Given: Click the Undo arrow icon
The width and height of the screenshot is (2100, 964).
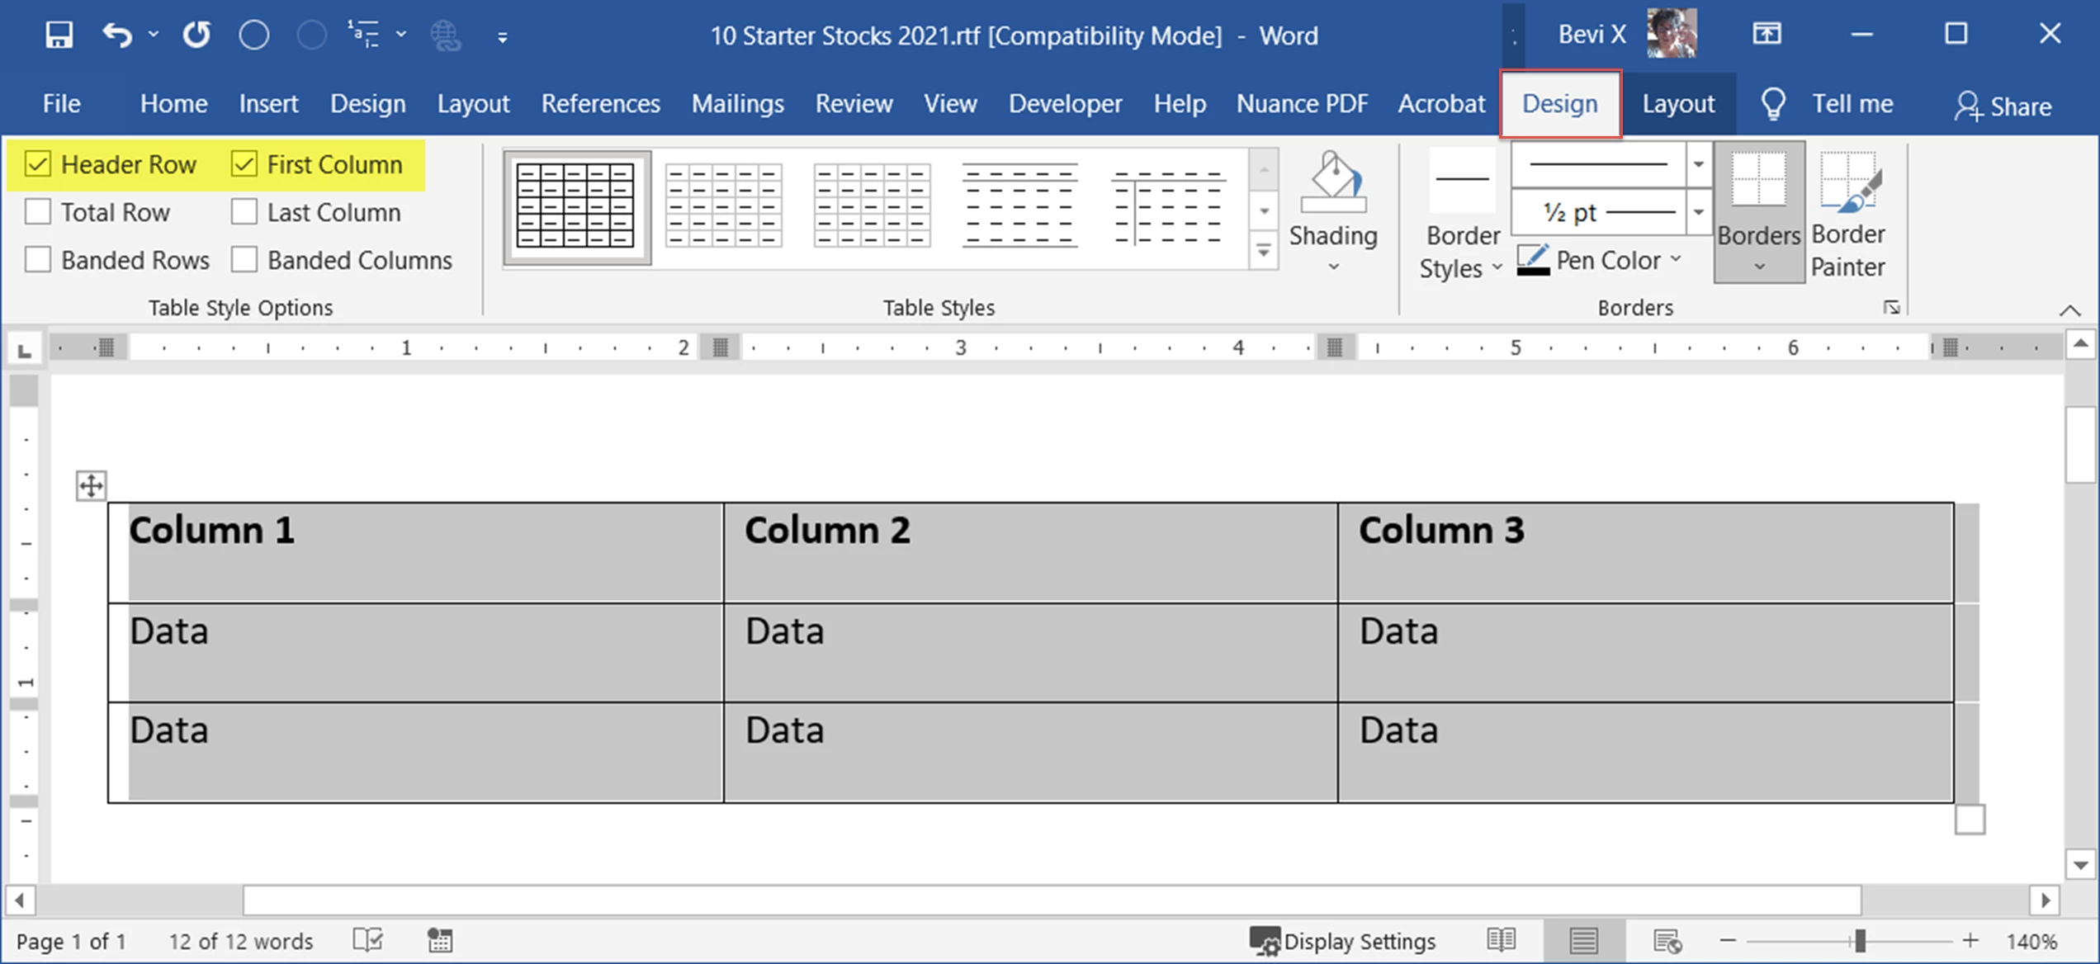Looking at the screenshot, I should 117,35.
